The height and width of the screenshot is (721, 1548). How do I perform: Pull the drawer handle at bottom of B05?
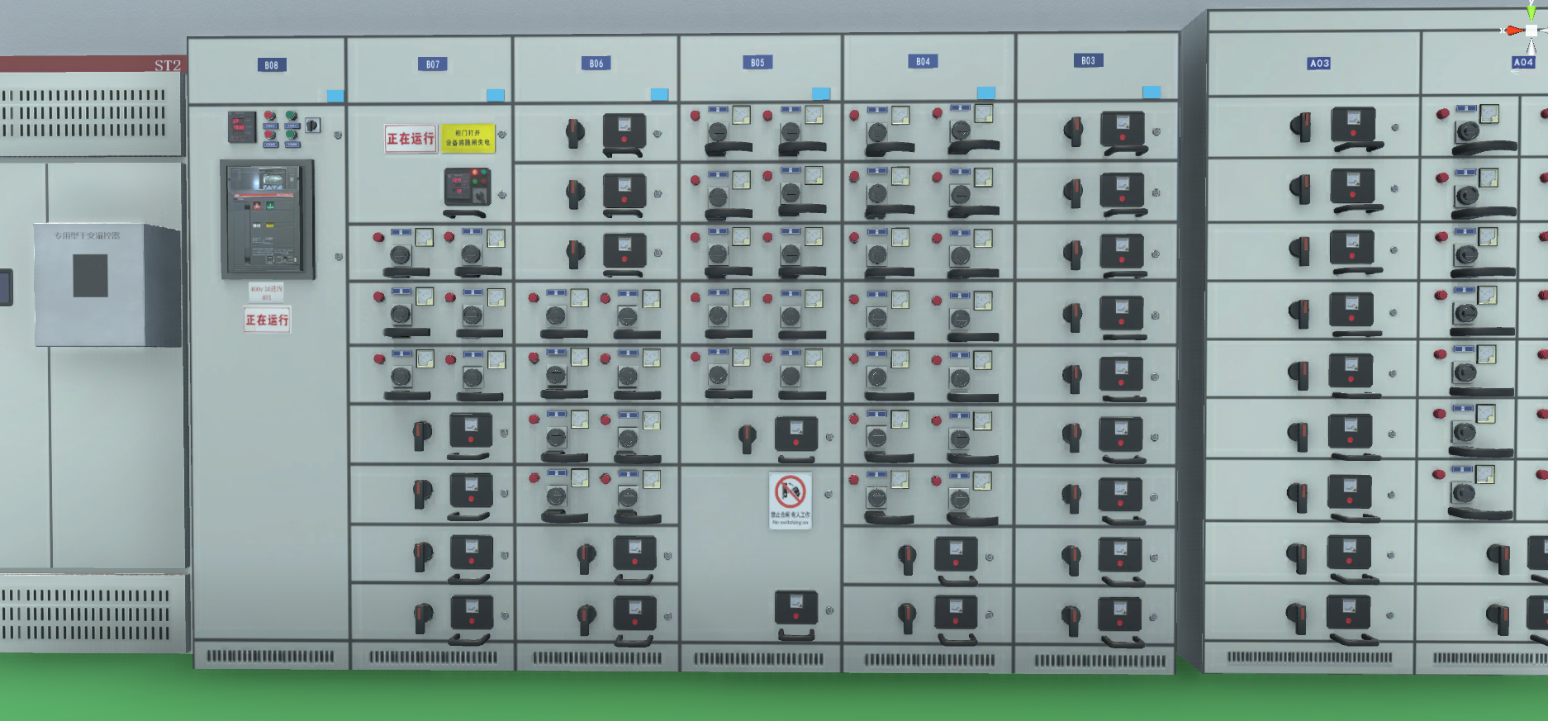(796, 634)
